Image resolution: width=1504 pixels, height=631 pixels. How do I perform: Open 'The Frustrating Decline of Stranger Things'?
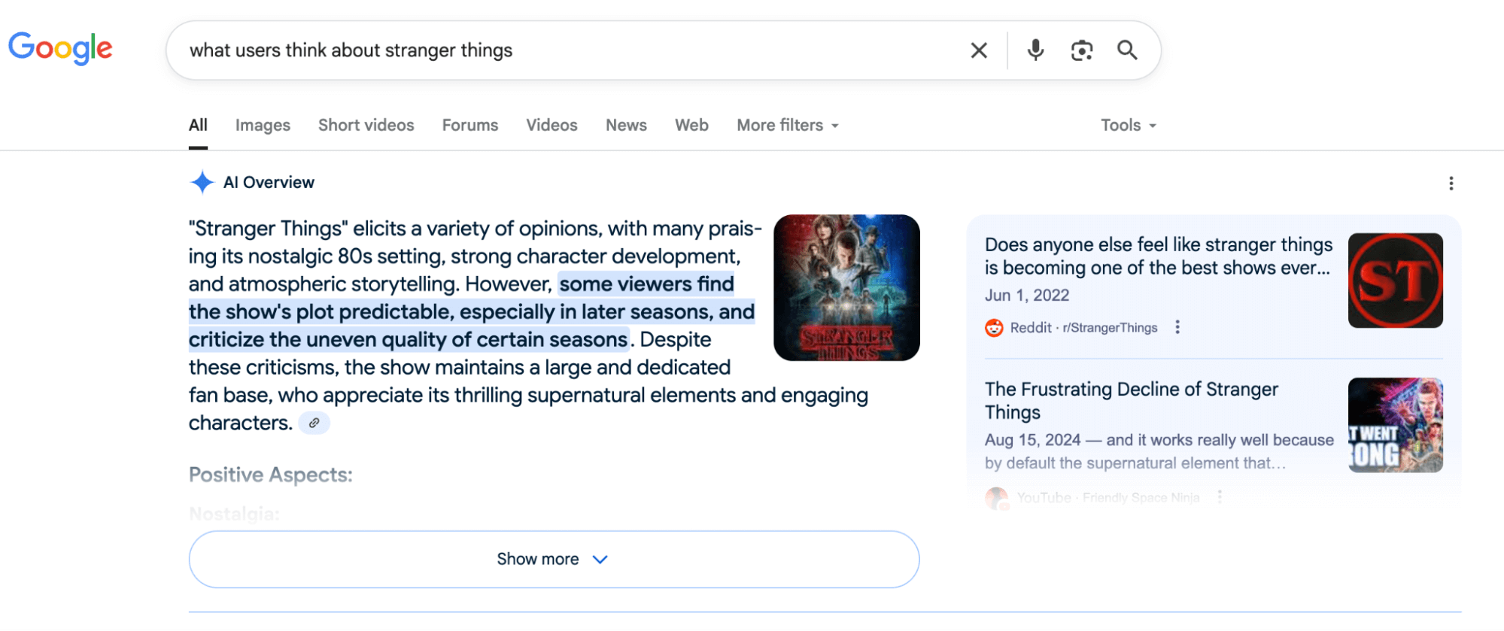[x=1131, y=401]
